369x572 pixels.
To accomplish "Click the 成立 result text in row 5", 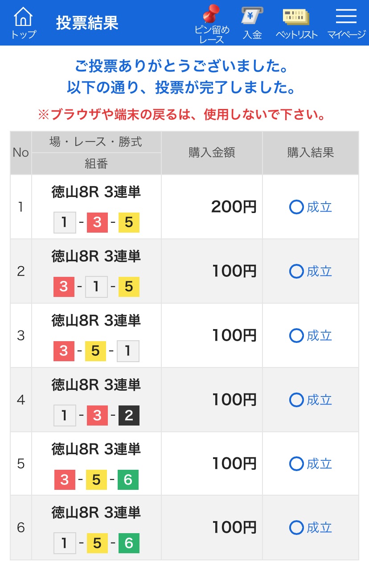I will click(320, 464).
